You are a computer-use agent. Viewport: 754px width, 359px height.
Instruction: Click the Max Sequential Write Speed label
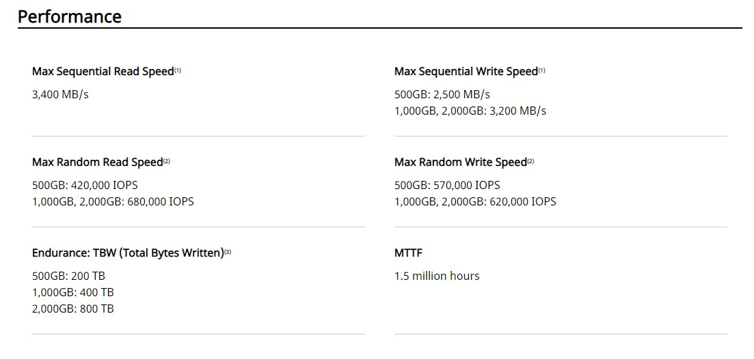466,72
